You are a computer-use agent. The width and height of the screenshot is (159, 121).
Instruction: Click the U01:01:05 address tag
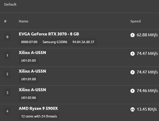tap(29, 60)
